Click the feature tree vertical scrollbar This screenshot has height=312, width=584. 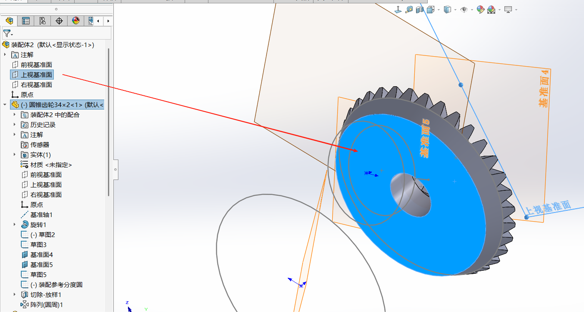pyautogui.click(x=109, y=122)
